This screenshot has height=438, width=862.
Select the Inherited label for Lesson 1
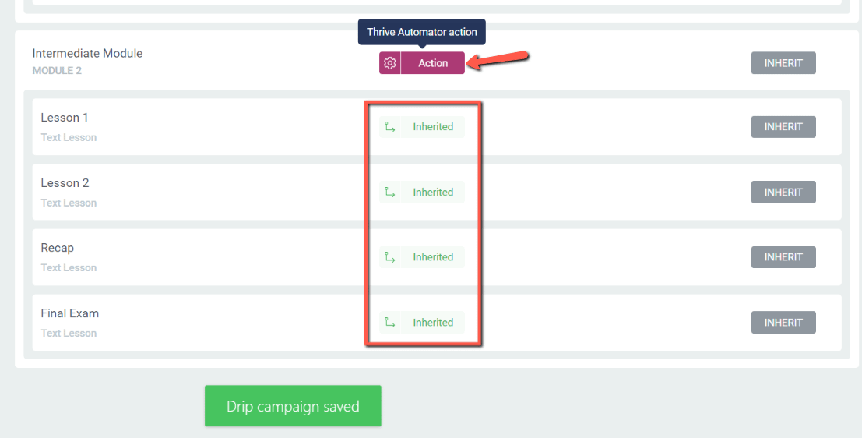(x=433, y=126)
